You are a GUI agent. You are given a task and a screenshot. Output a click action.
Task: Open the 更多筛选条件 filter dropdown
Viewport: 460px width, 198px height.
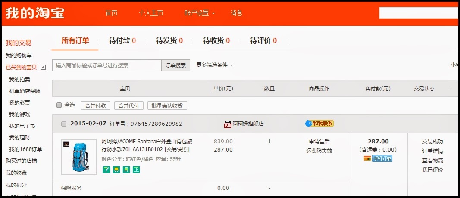point(214,65)
